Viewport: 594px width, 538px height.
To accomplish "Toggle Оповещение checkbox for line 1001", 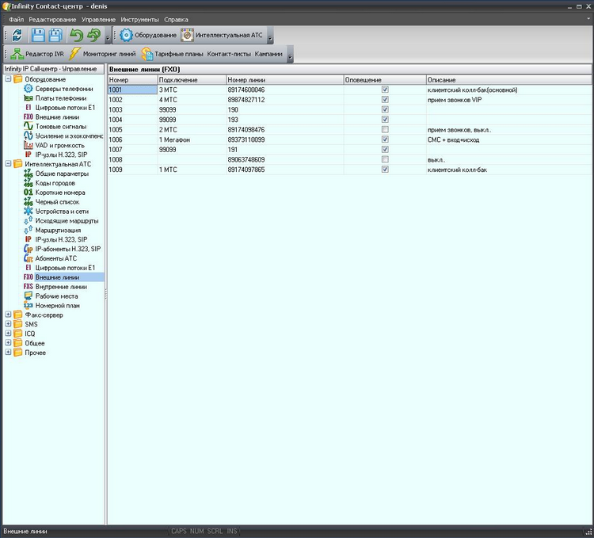I will 385,90.
